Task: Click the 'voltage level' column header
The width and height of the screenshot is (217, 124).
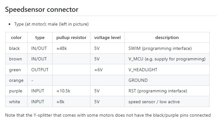Action: [x=107, y=37]
